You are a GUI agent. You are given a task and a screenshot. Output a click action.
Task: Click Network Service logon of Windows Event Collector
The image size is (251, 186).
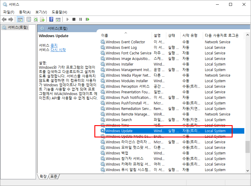pyautogui.click(x=218, y=42)
